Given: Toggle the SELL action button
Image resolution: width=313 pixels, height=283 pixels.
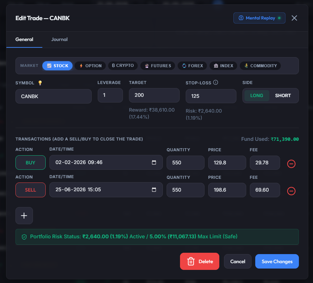Looking at the screenshot, I should [31, 190].
